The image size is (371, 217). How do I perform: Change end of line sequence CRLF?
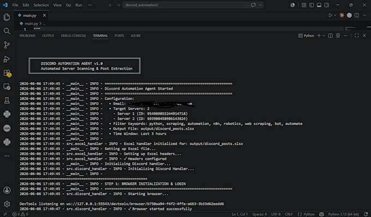[x=289, y=214]
